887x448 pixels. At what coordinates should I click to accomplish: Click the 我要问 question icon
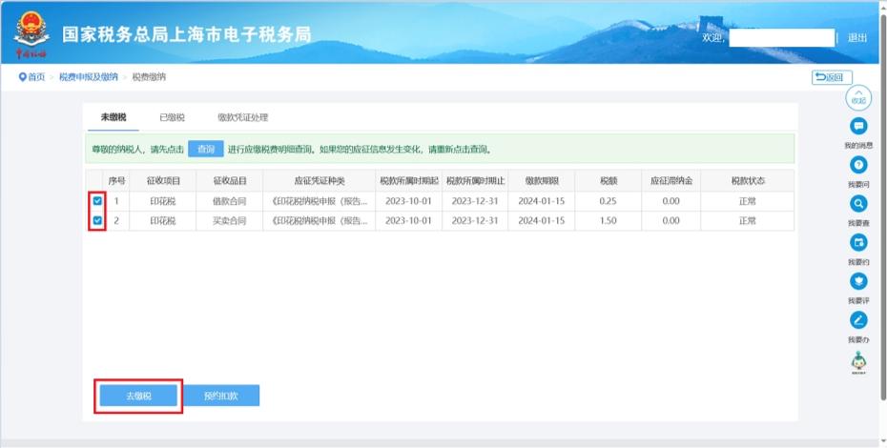click(x=858, y=165)
